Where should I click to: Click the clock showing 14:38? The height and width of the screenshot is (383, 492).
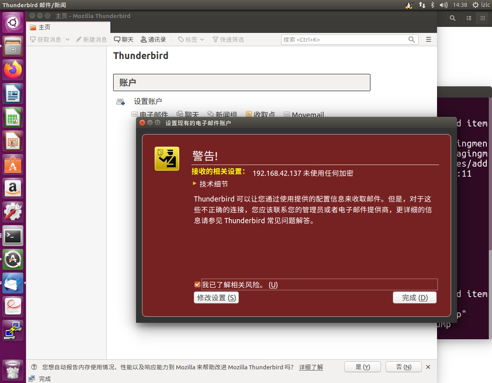click(x=460, y=5)
